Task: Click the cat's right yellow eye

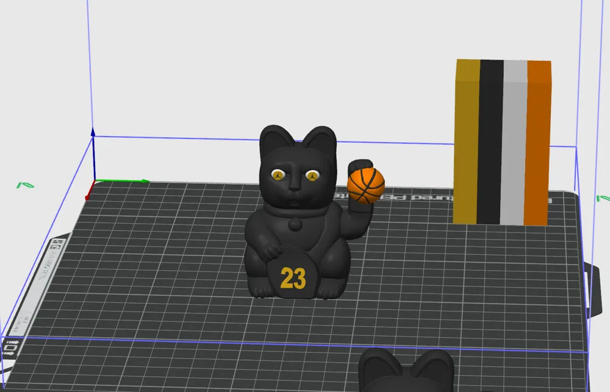Action: tap(312, 176)
